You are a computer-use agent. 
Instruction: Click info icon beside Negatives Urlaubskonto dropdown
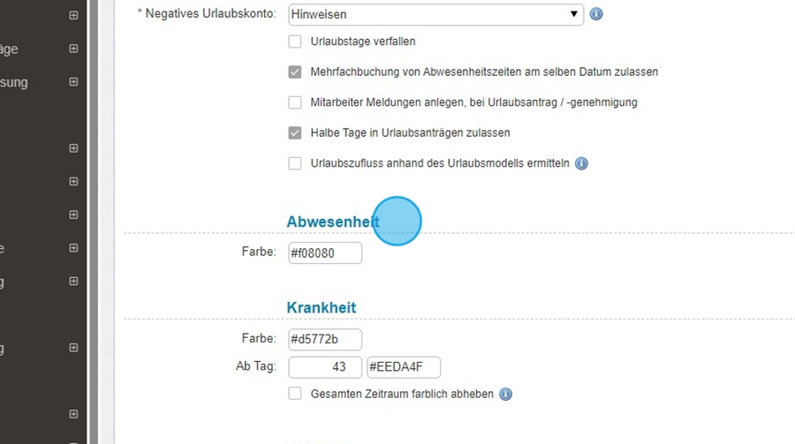click(x=596, y=14)
